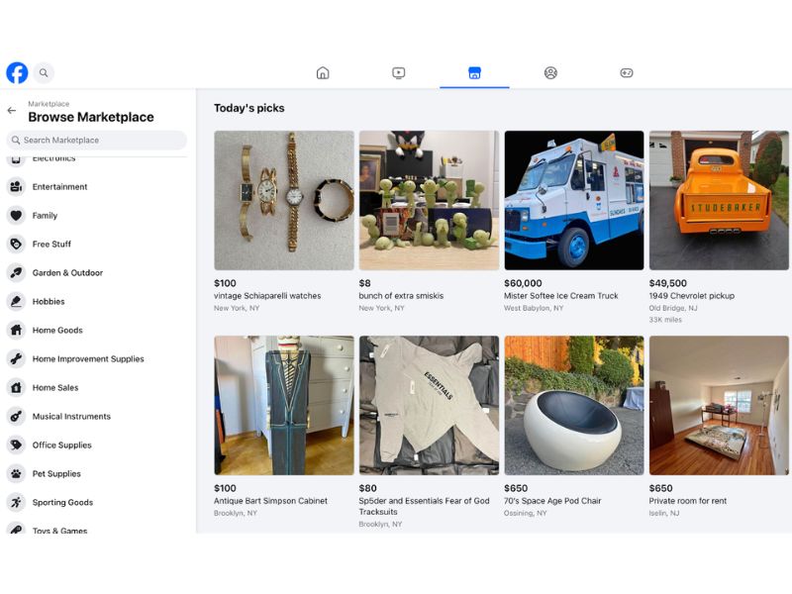The image size is (792, 594).
Task: Click the 'Today's picks' heading
Action: pyautogui.click(x=249, y=108)
